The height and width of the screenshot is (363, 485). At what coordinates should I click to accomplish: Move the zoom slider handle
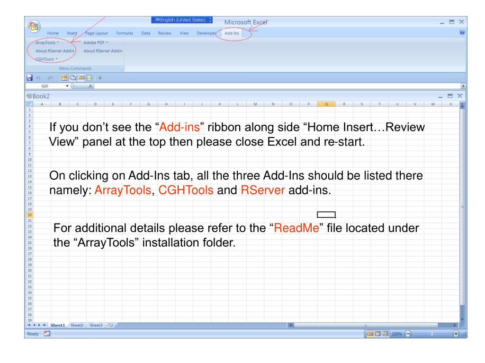[x=432, y=334]
